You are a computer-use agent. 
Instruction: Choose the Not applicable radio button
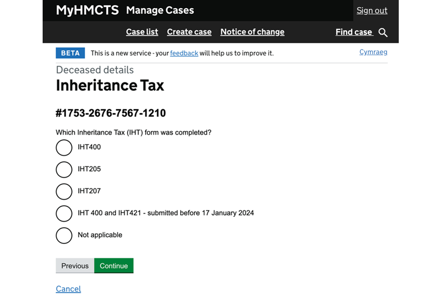(64, 236)
